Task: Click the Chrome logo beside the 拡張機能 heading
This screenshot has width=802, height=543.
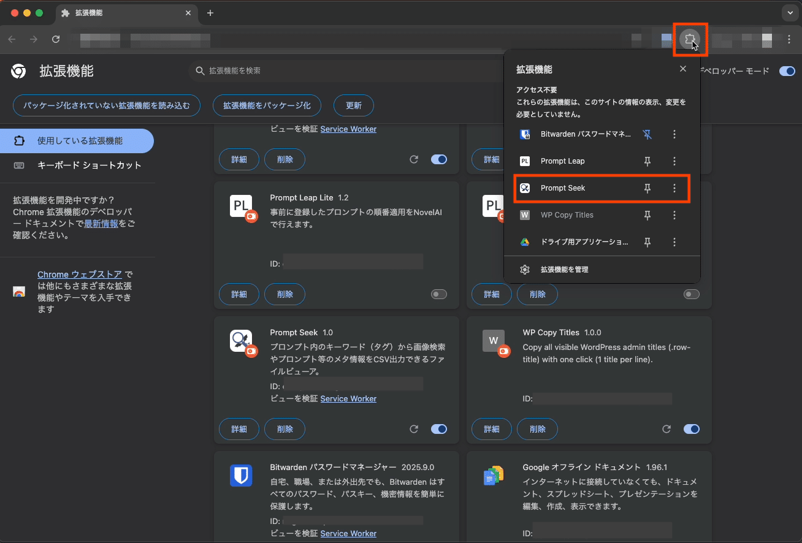Action: click(x=18, y=71)
